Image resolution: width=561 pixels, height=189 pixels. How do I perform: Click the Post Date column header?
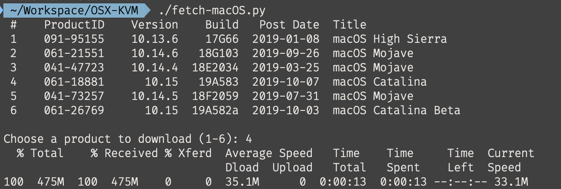point(289,24)
